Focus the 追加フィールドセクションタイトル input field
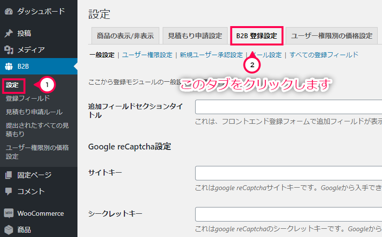This screenshot has height=237, width=382. 289,107
